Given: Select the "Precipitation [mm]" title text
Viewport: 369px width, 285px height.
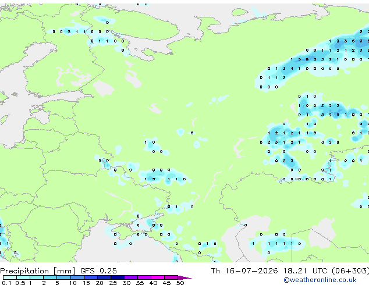Looking at the screenshot, I should click(38, 271).
